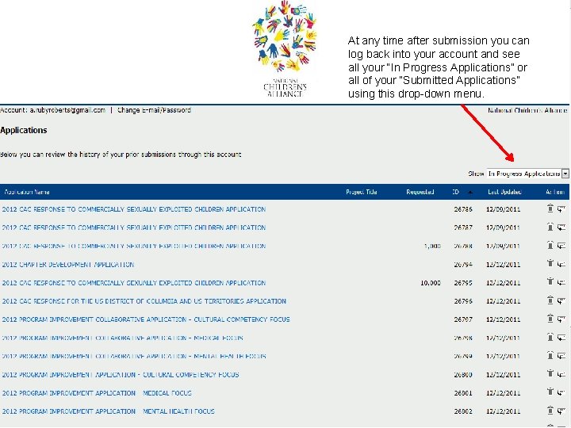This screenshot has width=571, height=428.
Task: Delete application ID 26795 via trash icon
Action: tap(550, 282)
